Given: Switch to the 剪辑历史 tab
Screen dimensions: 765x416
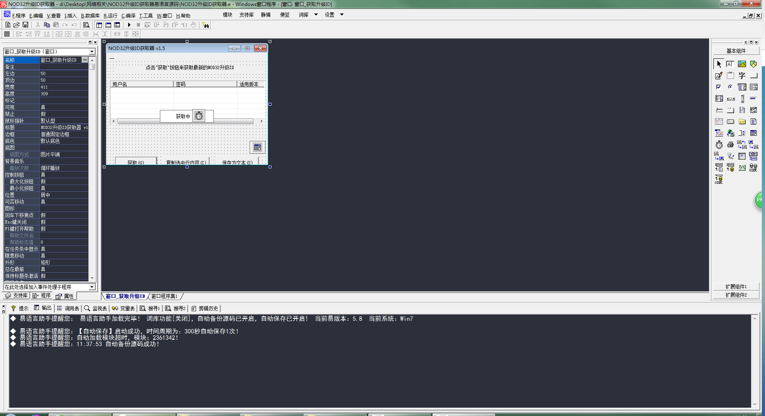Looking at the screenshot, I should [205, 308].
